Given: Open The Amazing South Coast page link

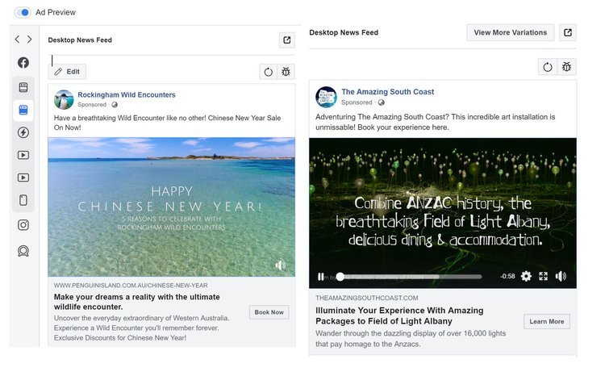Looking at the screenshot, I should tap(387, 92).
